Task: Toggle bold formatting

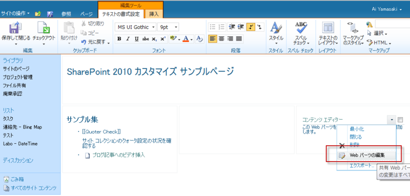Action: 119,39
